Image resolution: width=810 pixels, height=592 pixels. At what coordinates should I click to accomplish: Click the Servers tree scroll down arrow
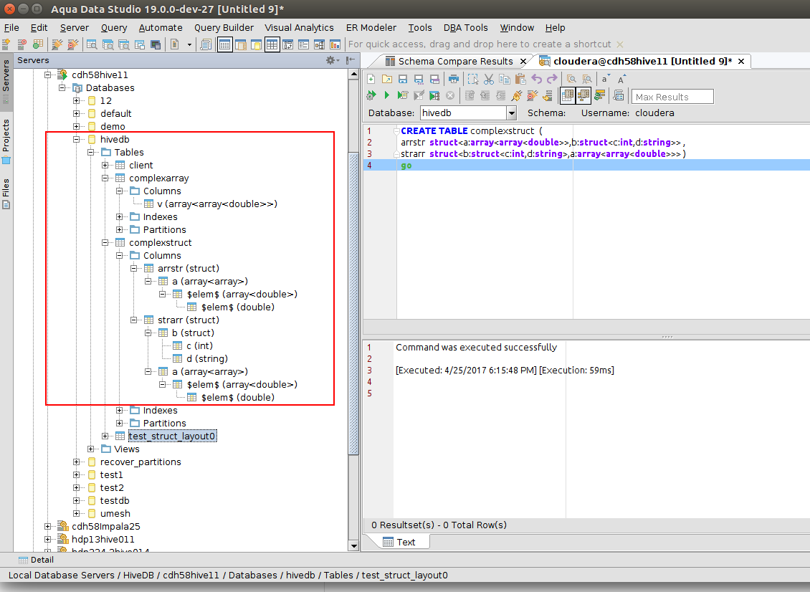(x=354, y=545)
